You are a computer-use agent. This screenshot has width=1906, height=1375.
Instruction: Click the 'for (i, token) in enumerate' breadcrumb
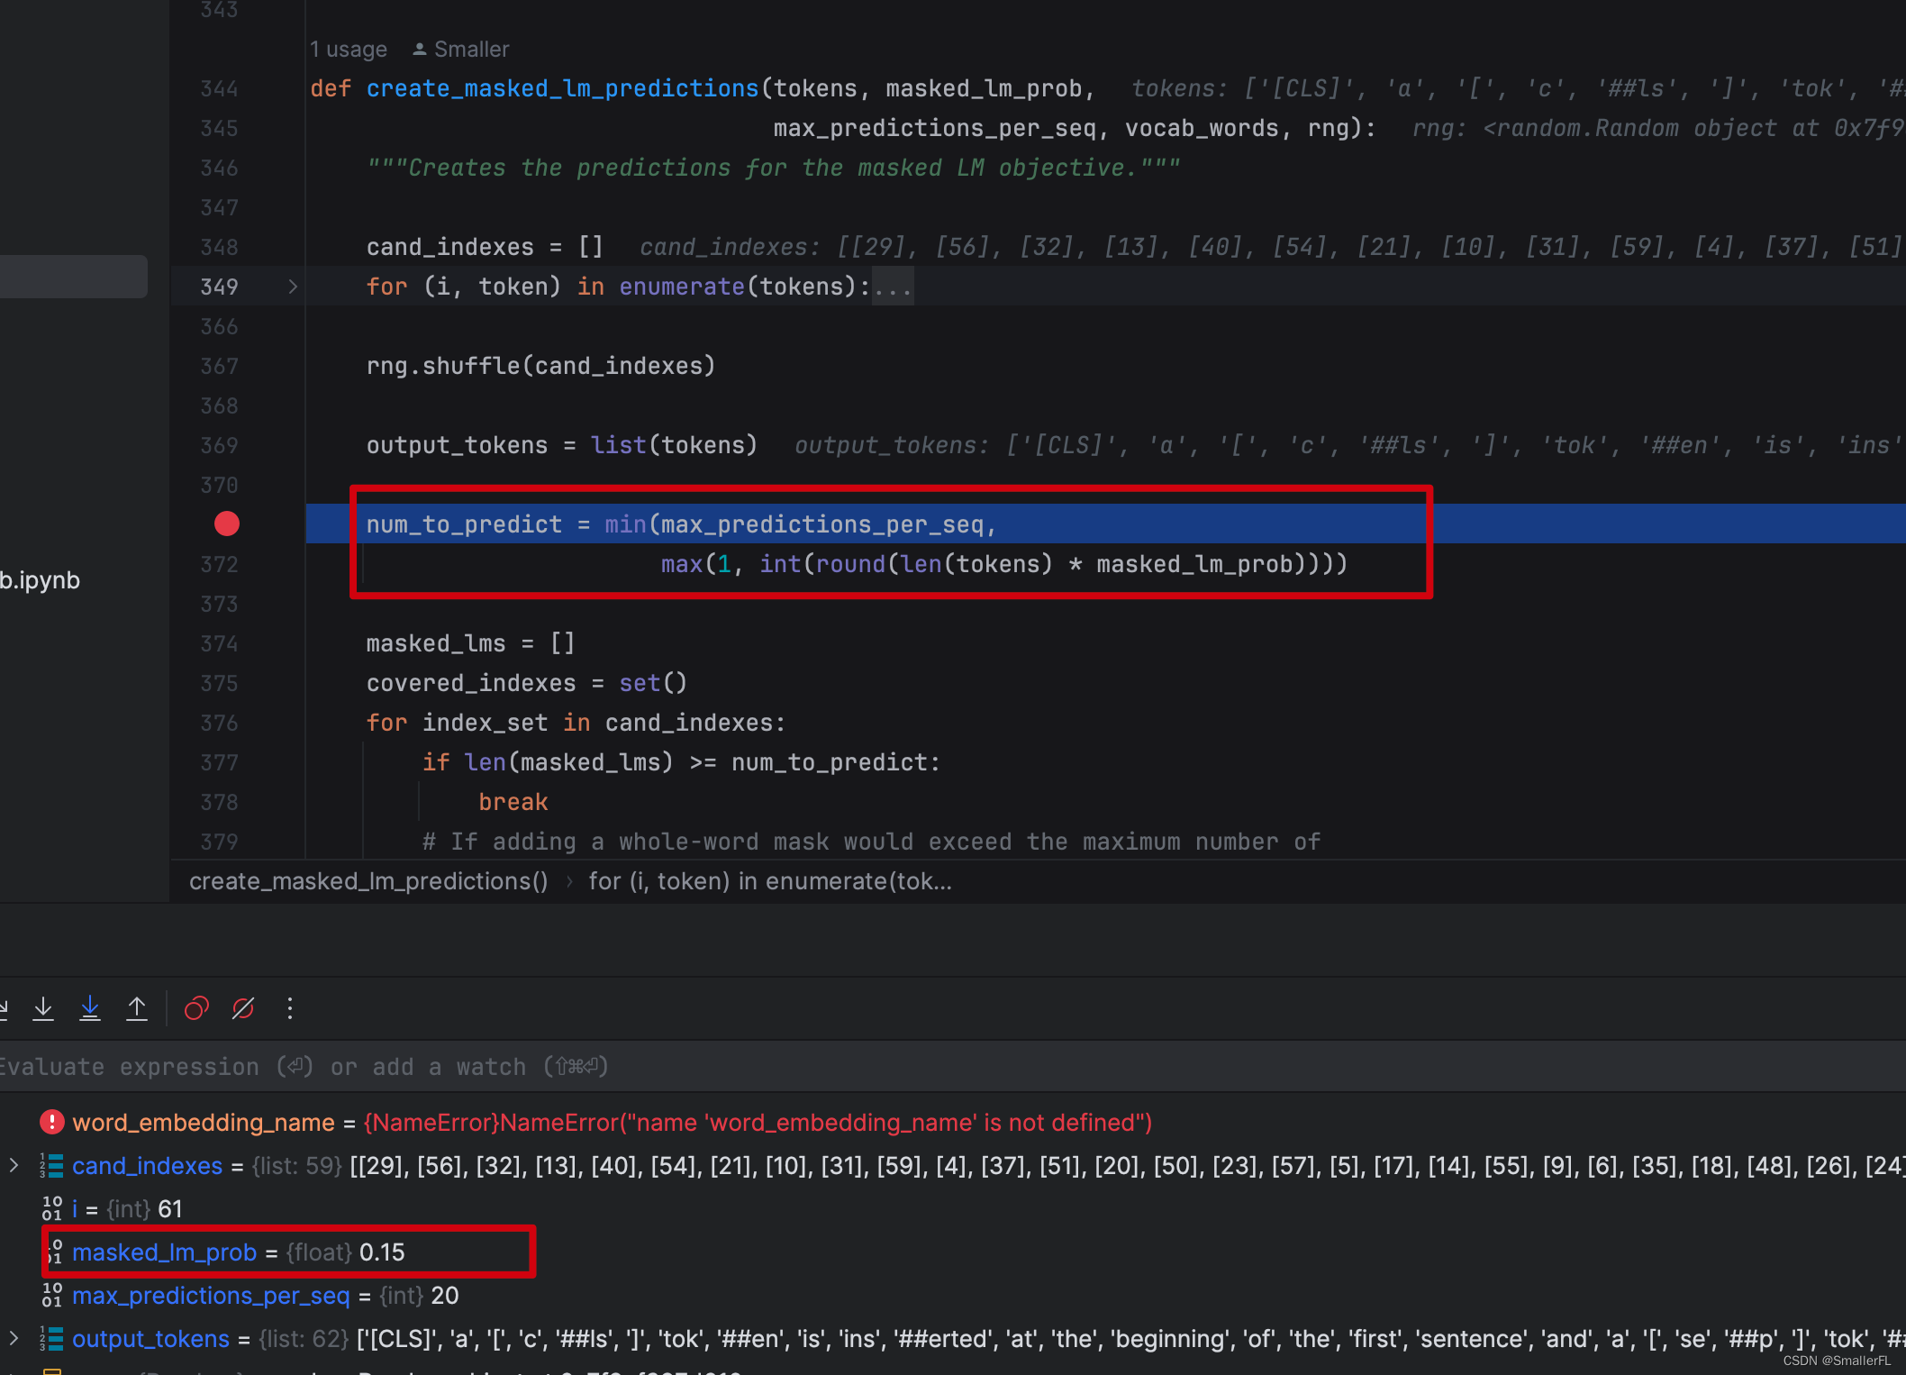[770, 881]
